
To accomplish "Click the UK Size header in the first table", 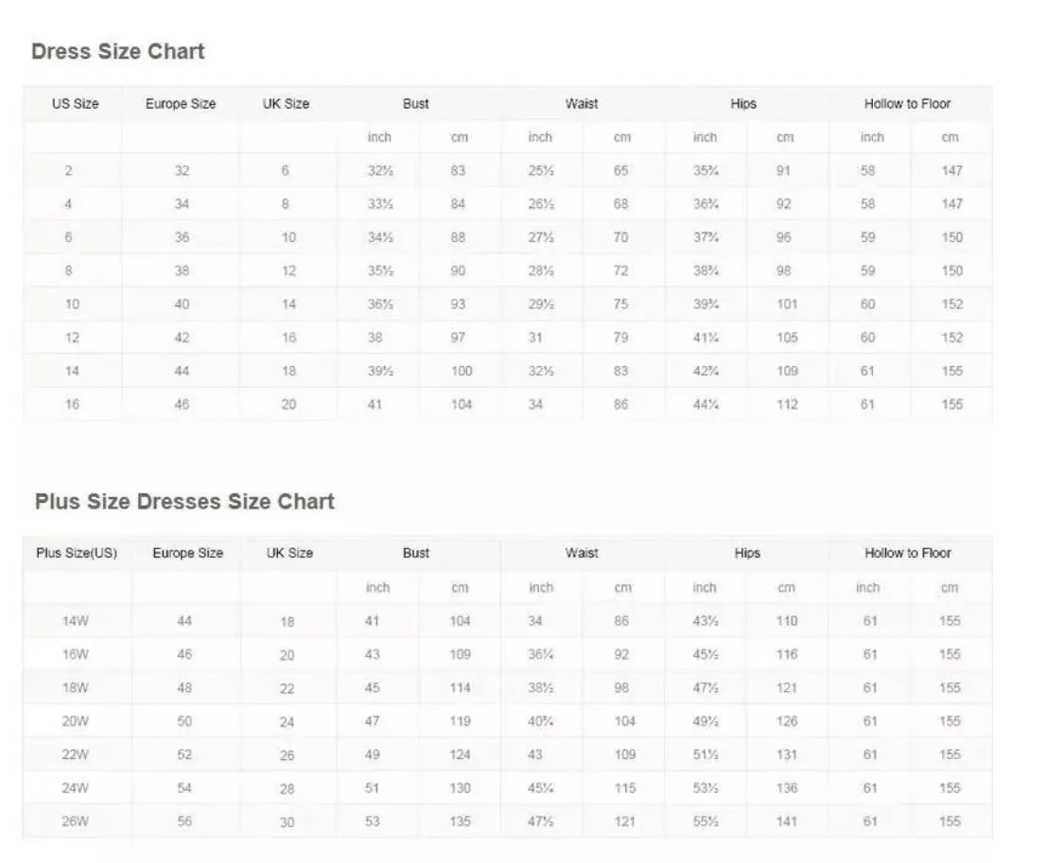I will (x=286, y=103).
